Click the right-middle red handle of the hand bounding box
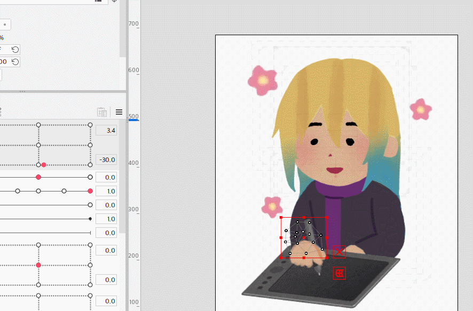Screen dimensions: 473x311 327,237
